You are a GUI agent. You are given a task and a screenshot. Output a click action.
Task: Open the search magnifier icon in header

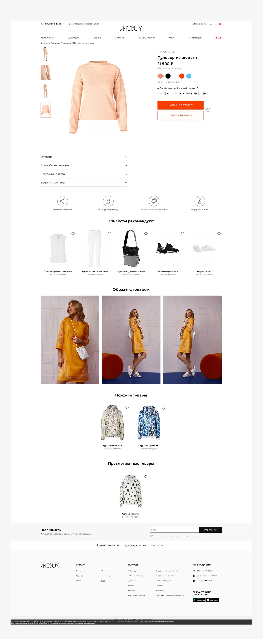click(216, 24)
